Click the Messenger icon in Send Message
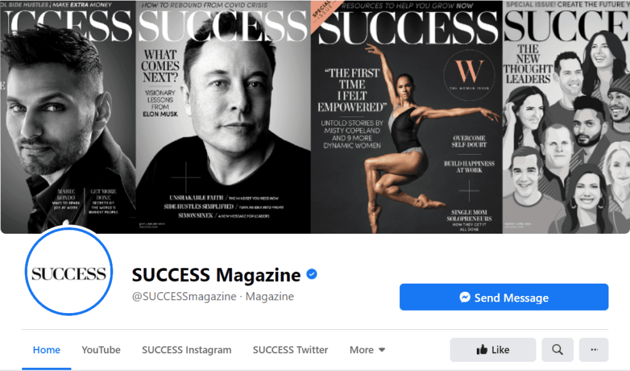Screen dimensions: 630x371 point(465,297)
